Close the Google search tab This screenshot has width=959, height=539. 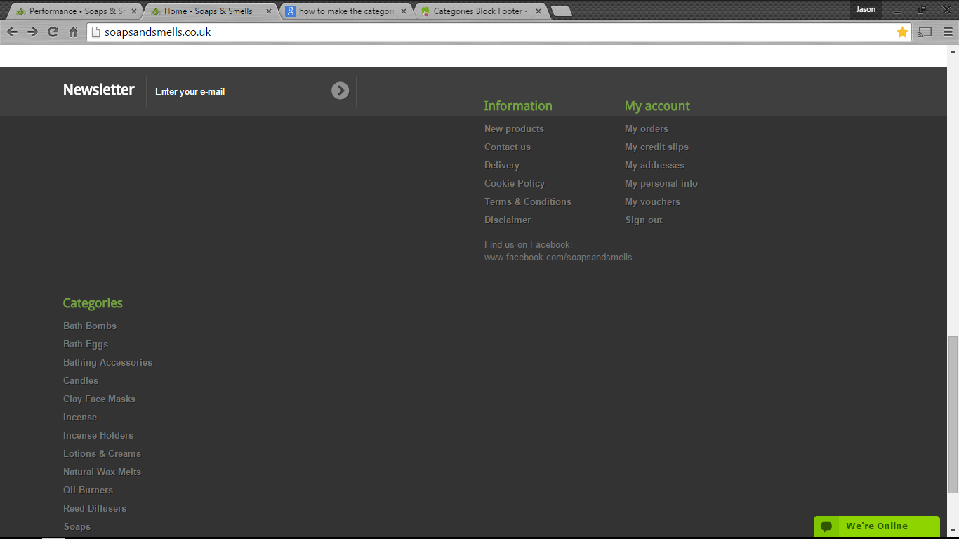pos(403,11)
